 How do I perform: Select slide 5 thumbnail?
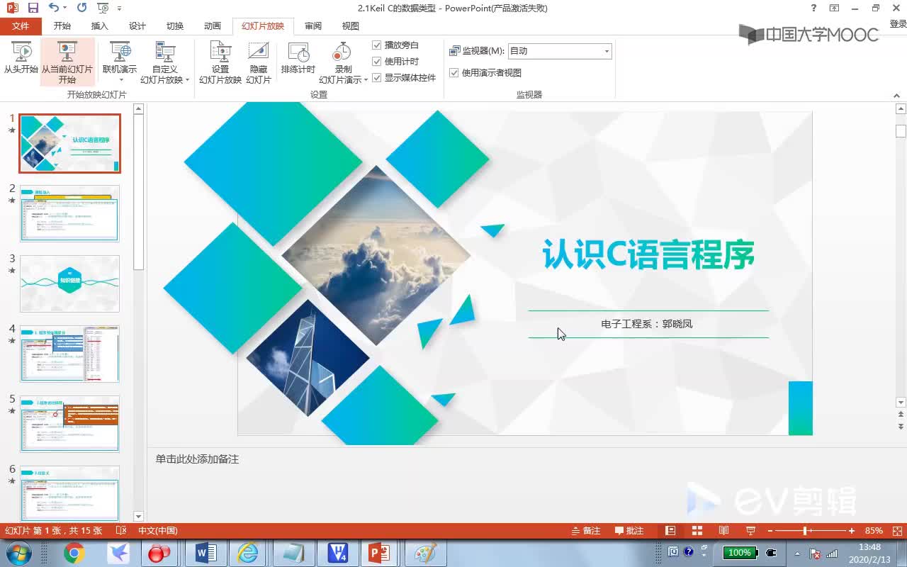tap(69, 424)
